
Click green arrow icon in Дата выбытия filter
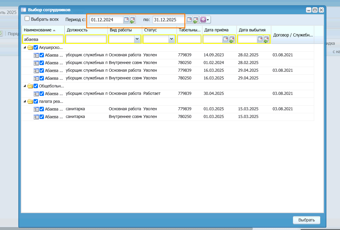266,39
